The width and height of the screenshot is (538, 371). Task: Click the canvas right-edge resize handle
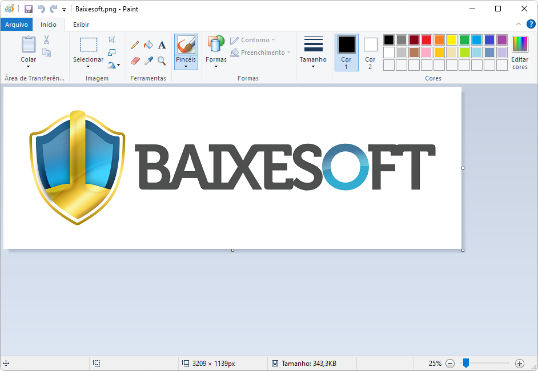click(463, 168)
